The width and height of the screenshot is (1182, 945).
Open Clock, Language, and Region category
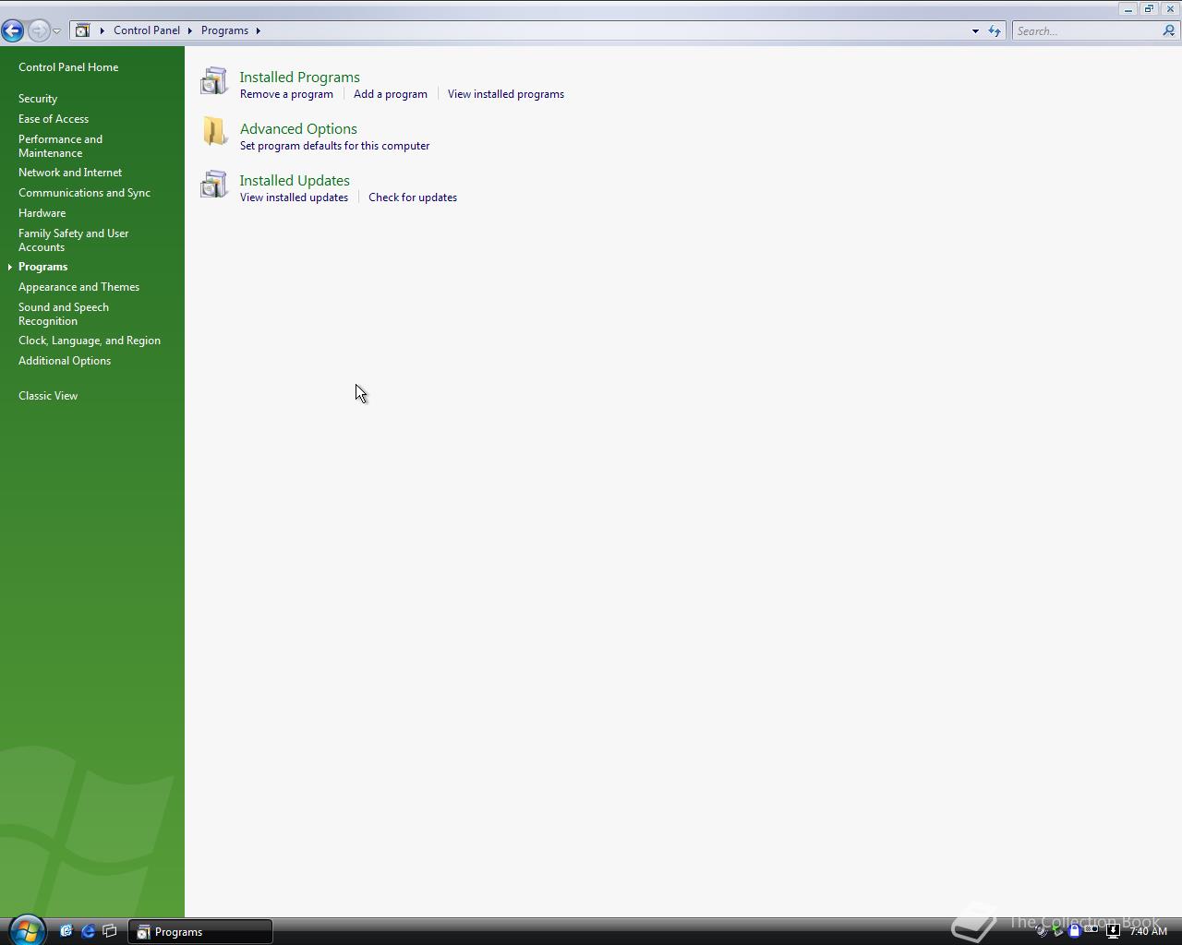click(90, 341)
